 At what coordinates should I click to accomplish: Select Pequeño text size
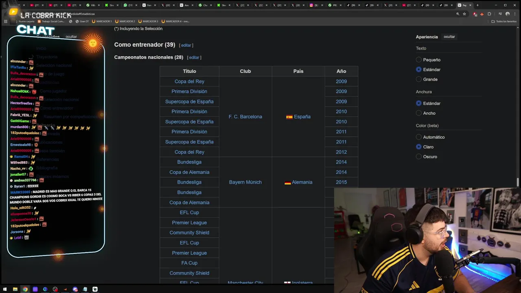pyautogui.click(x=418, y=60)
